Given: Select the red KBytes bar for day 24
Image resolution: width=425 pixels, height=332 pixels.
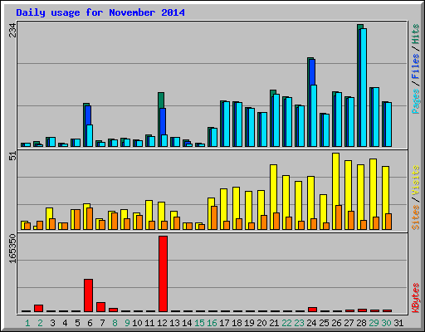Looking at the screenshot, I should [312, 310].
